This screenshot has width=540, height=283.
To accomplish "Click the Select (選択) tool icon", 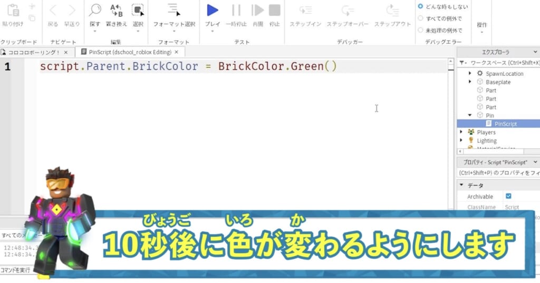I will click(138, 11).
